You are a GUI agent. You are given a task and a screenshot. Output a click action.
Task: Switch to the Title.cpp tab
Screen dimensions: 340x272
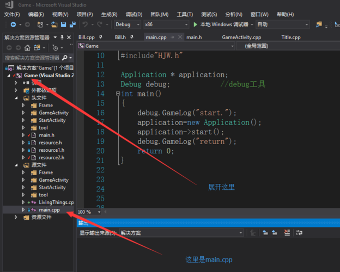click(x=291, y=37)
